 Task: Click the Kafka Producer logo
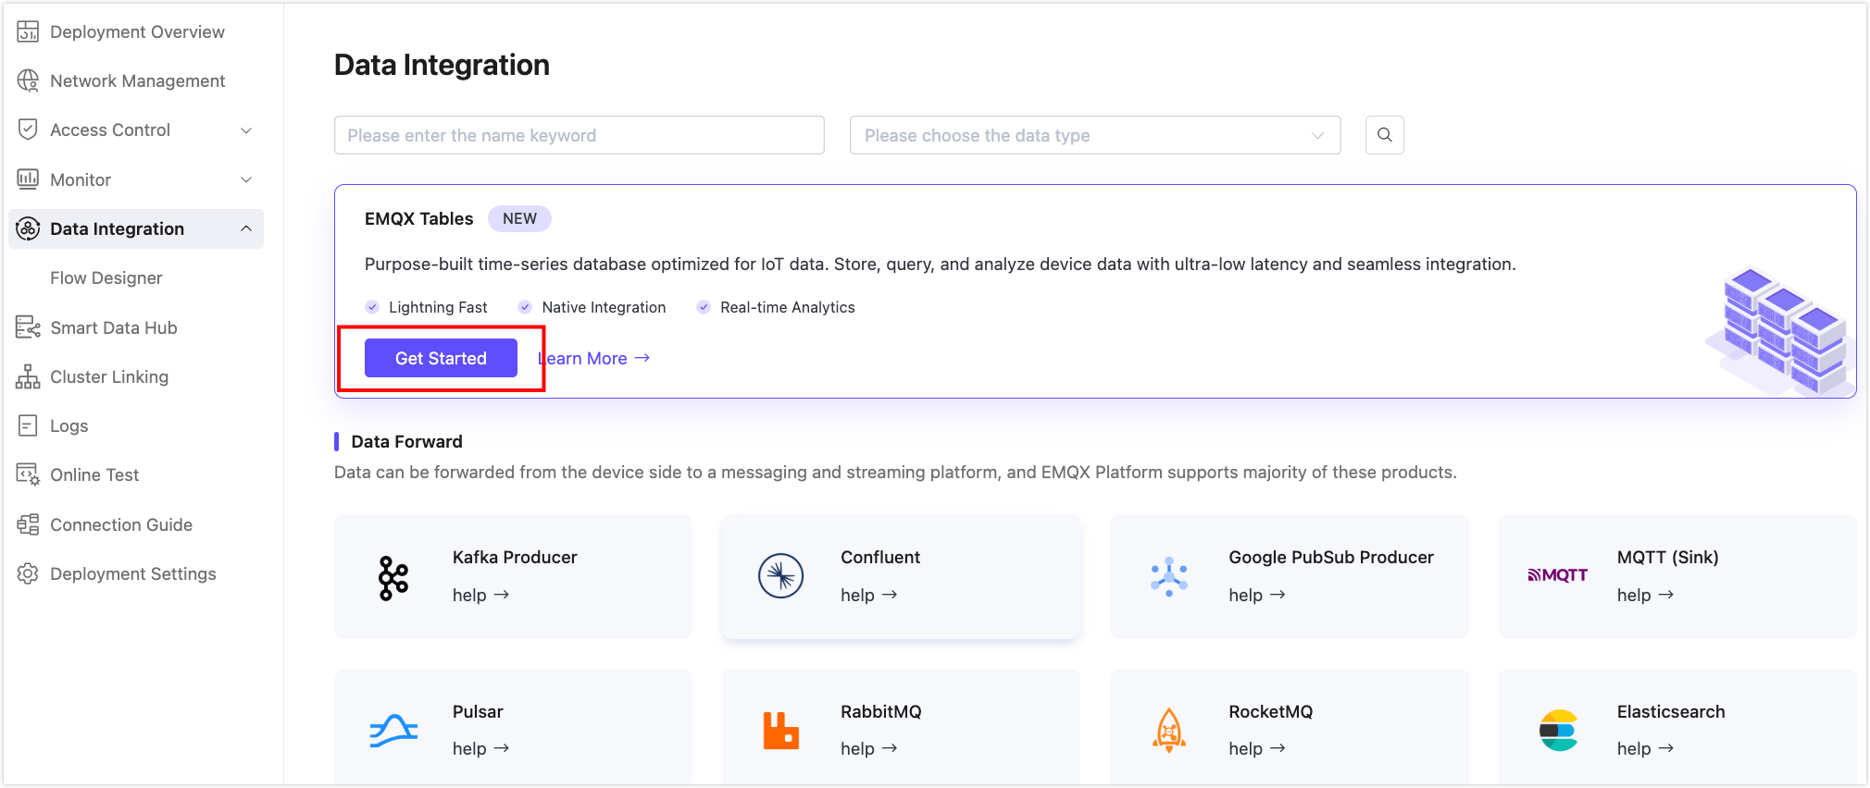(393, 578)
